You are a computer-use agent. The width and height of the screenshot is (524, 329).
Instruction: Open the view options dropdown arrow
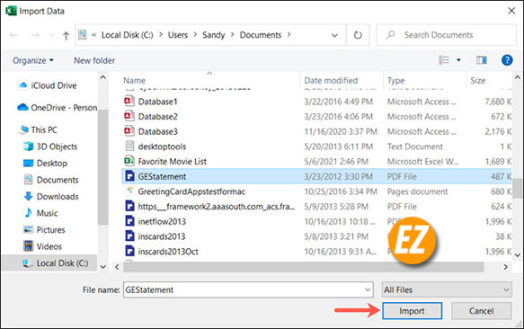click(458, 60)
